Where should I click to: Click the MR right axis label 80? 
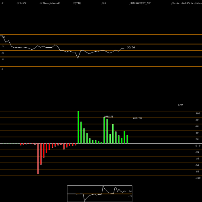[197, 120]
